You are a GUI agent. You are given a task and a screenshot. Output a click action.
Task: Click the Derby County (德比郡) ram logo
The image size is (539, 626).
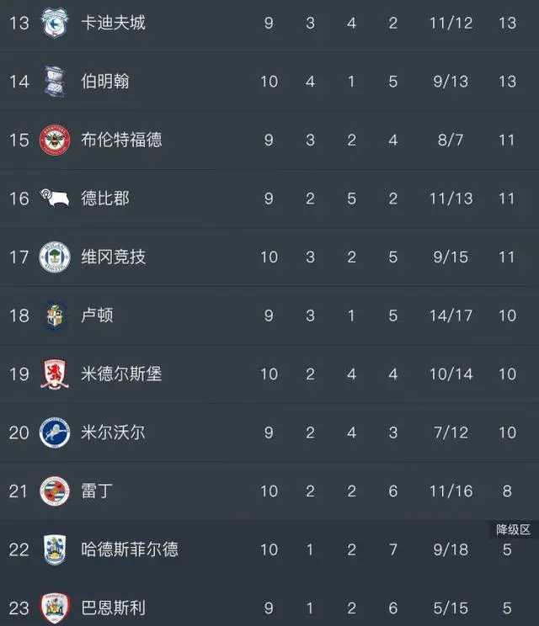click(x=55, y=198)
